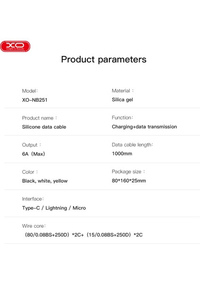The image size is (200, 284).
Task: Click the 80*160*25mm package size
Action: tap(129, 181)
